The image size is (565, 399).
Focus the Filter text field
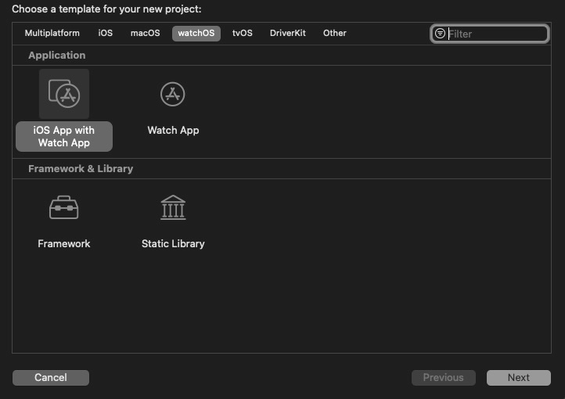[x=490, y=34]
